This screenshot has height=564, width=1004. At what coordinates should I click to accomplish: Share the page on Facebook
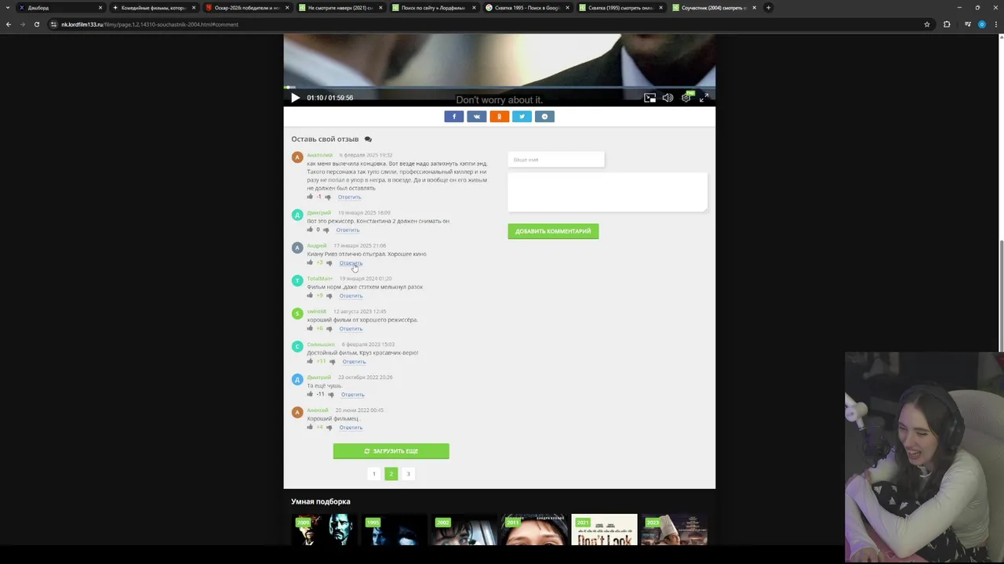click(453, 117)
